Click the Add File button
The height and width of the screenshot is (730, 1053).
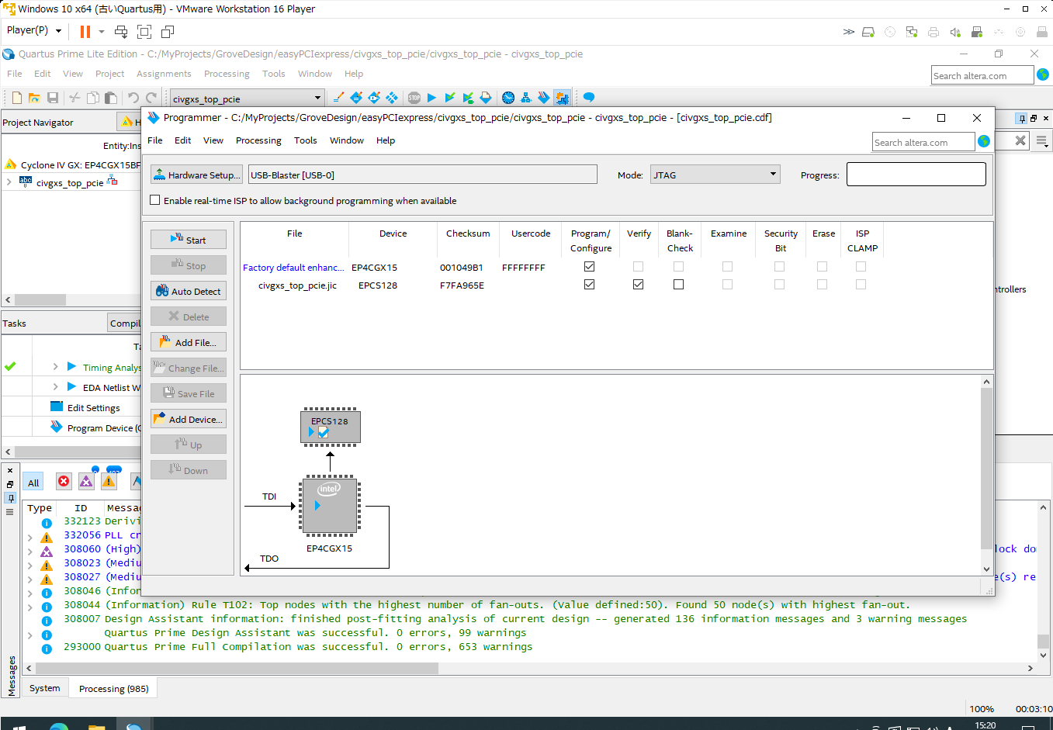[x=189, y=342]
